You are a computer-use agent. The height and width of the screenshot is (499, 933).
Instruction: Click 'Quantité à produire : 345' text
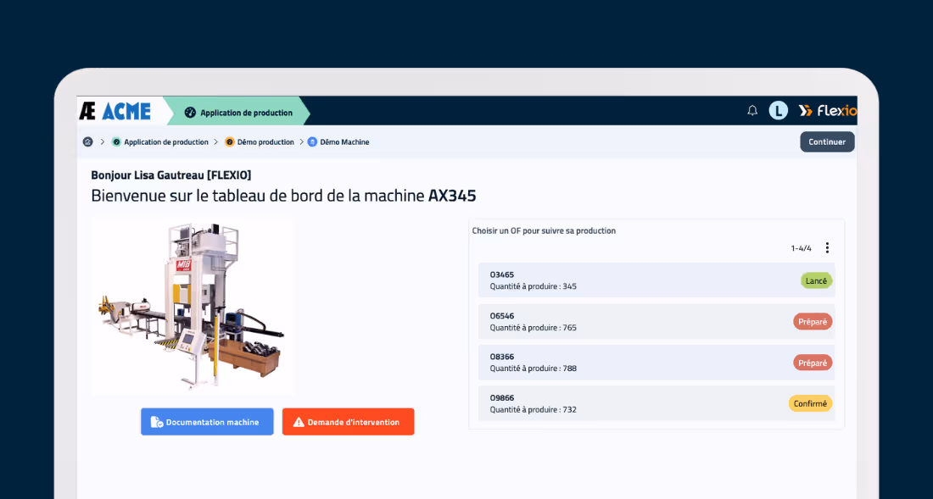pos(534,286)
